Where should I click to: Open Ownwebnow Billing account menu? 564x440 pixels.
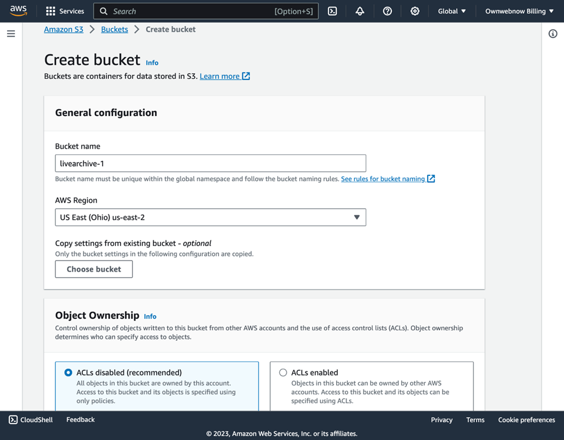[519, 11]
